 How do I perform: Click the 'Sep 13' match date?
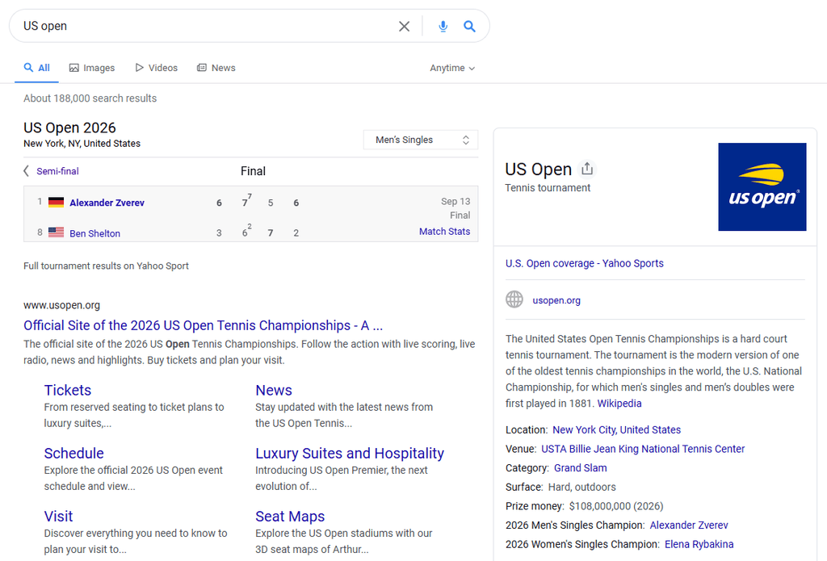(x=455, y=202)
